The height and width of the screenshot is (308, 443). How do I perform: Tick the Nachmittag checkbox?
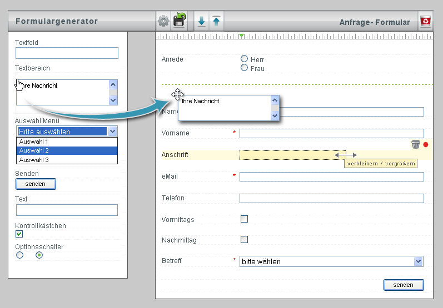(x=244, y=239)
